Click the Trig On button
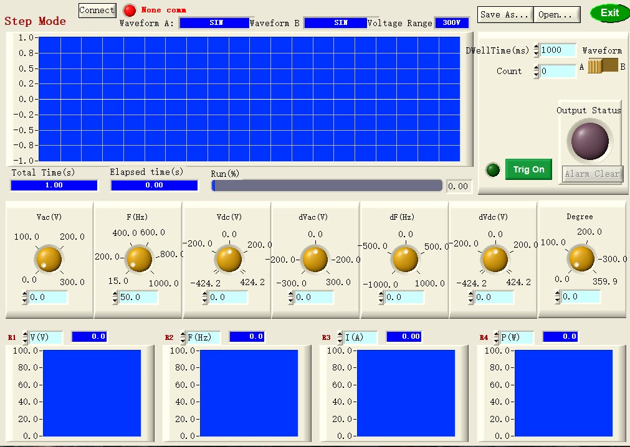Image resolution: width=630 pixels, height=447 pixels. tap(528, 169)
